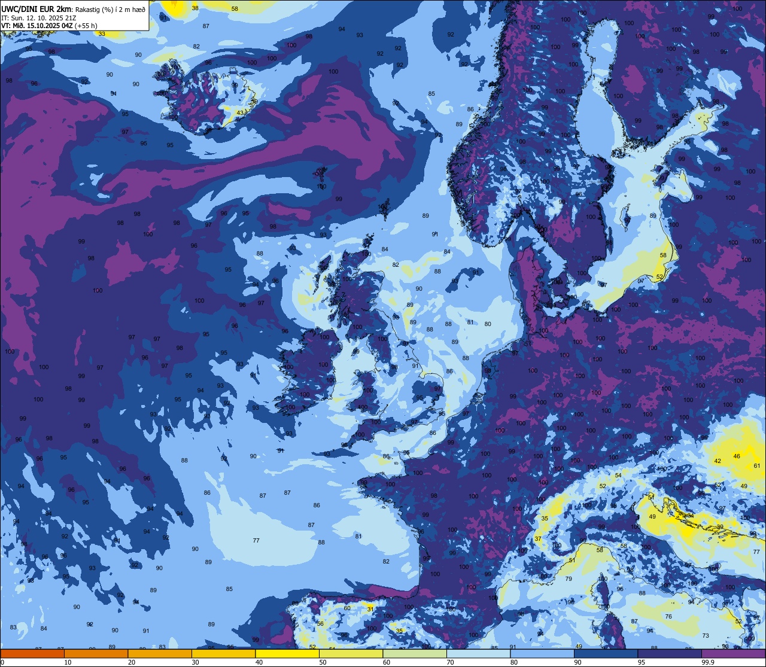Screen dimensions: 766x667
Task: Click the '33' value below the header box
Action: (x=102, y=34)
